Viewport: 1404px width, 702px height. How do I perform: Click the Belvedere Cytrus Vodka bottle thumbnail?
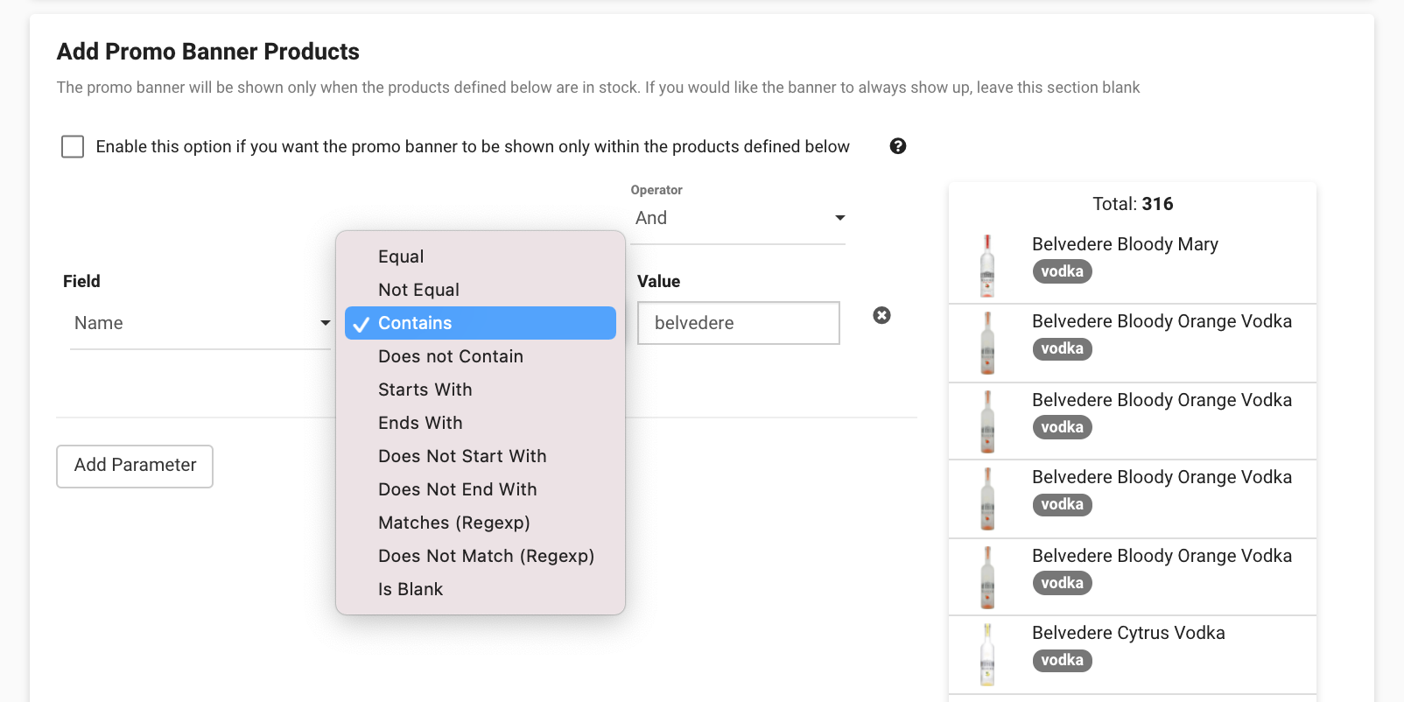click(987, 655)
